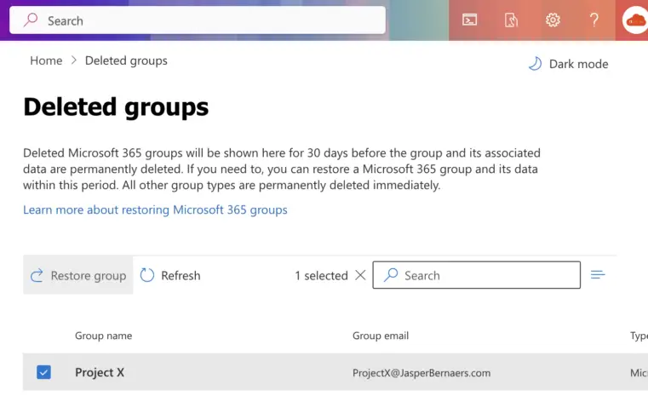Open Learn more about restoring Microsoft 365 groups
This screenshot has width=648, height=419.
pos(155,209)
